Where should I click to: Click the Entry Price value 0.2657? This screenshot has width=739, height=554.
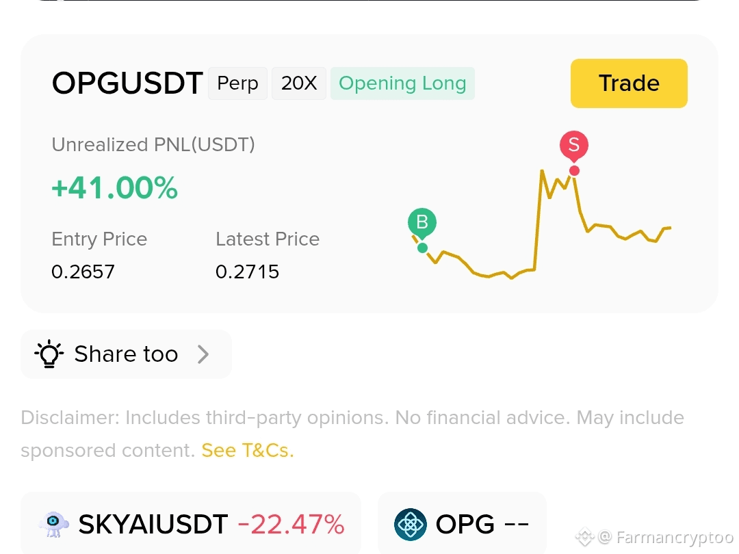[x=83, y=272]
